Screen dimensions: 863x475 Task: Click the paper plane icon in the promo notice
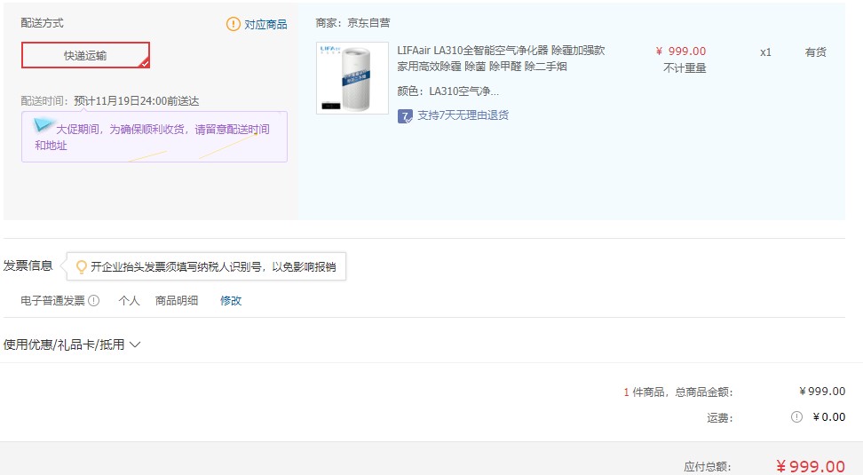click(x=43, y=125)
